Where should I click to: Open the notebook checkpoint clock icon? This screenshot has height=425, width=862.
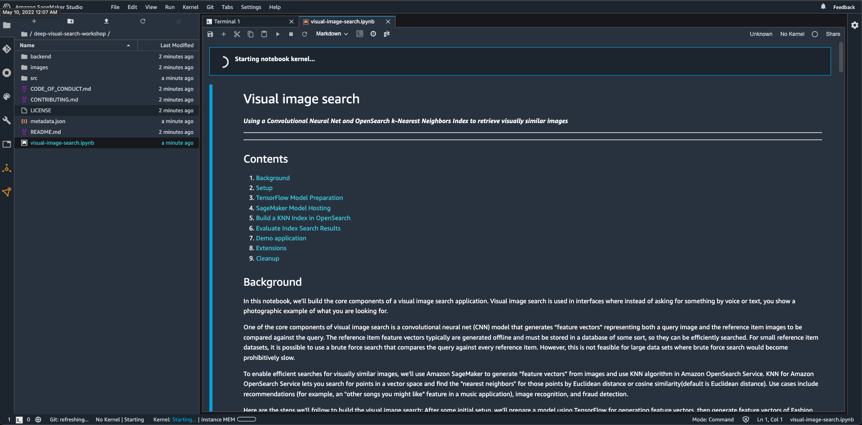pos(373,34)
